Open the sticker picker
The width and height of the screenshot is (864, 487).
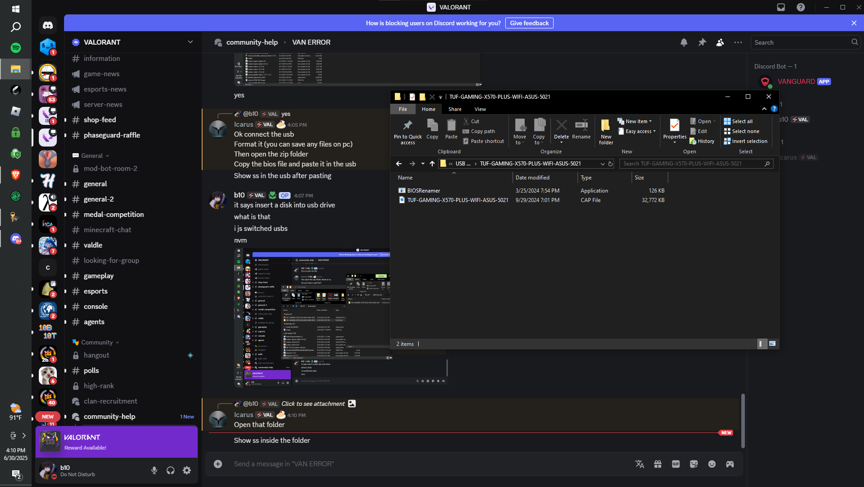pos(694,464)
